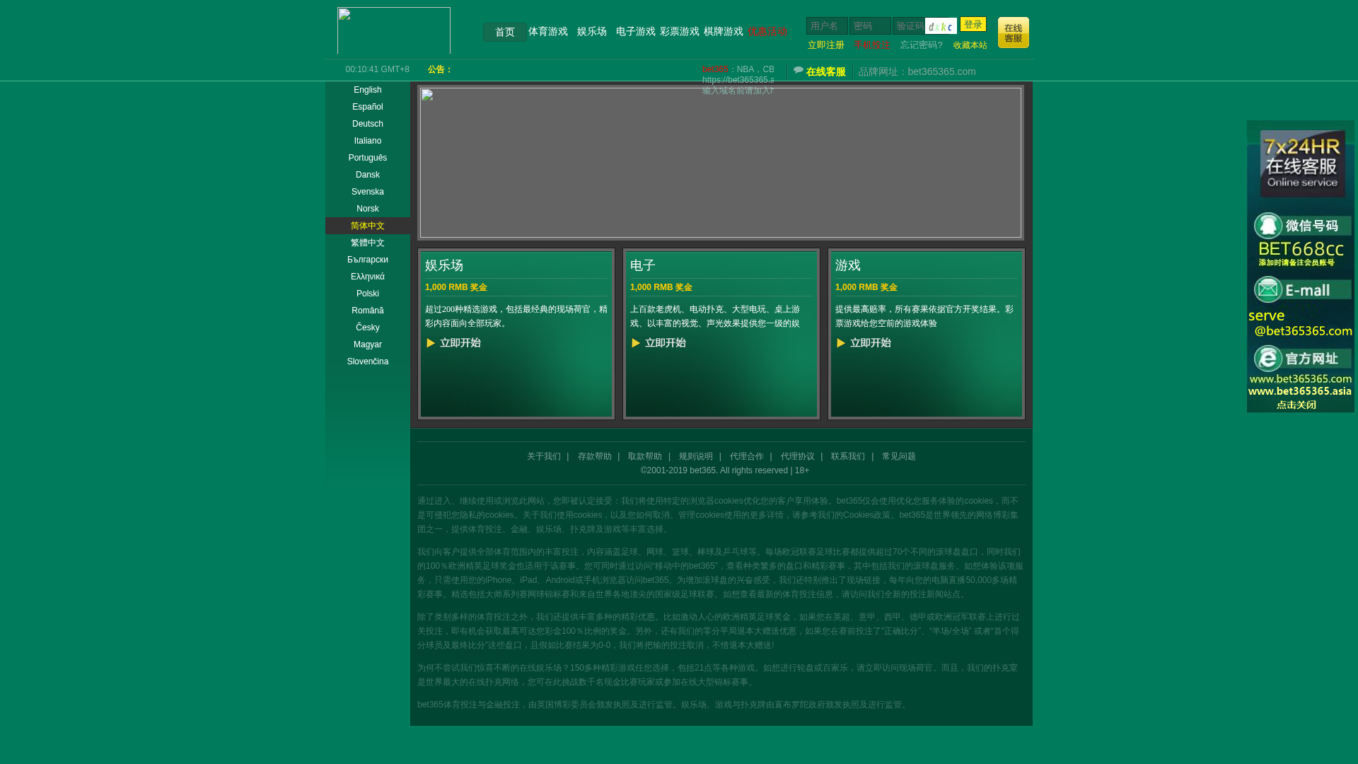This screenshot has height=764, width=1358.
Task: Open the red 手机投注 link
Action: pyautogui.click(x=872, y=45)
